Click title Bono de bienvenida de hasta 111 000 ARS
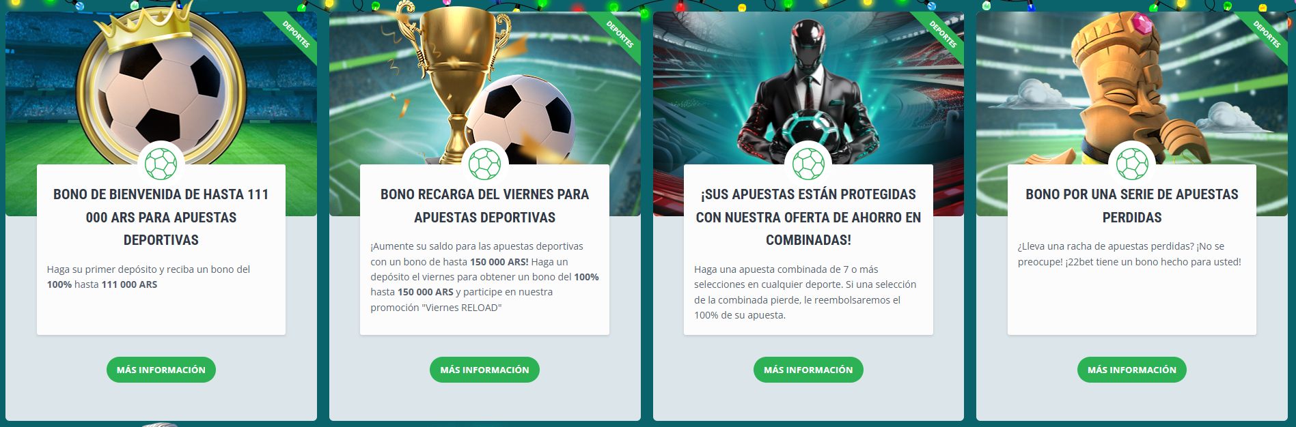 click(x=161, y=217)
